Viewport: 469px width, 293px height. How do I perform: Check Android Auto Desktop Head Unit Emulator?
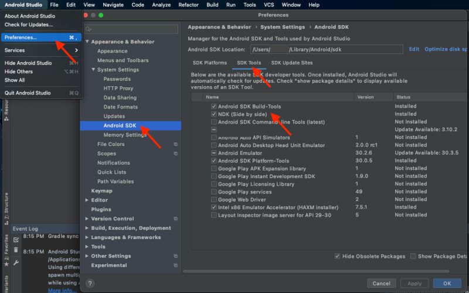click(x=213, y=145)
